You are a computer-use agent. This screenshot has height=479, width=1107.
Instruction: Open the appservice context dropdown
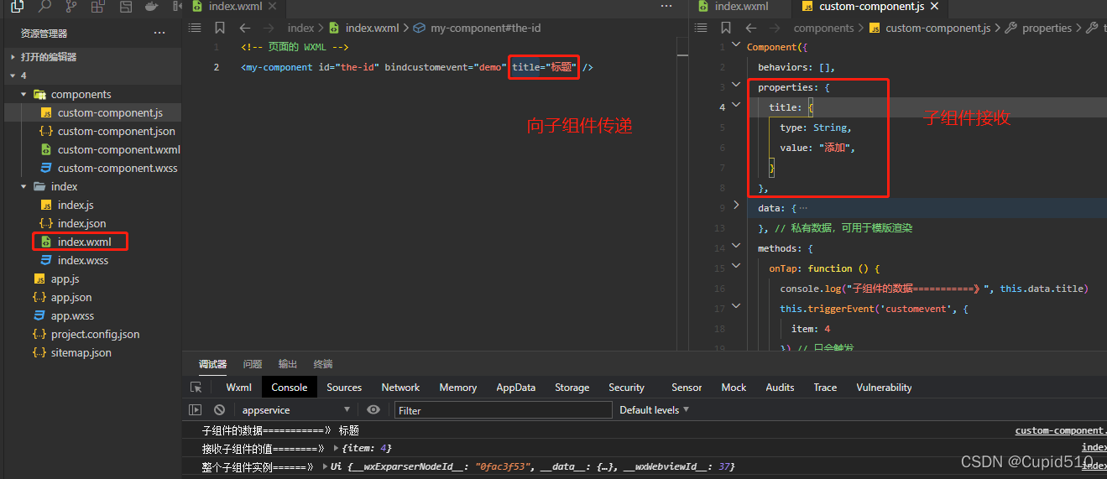pyautogui.click(x=295, y=410)
